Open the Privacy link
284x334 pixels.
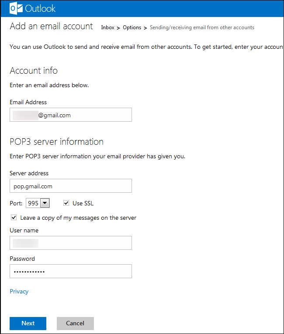point(19,291)
